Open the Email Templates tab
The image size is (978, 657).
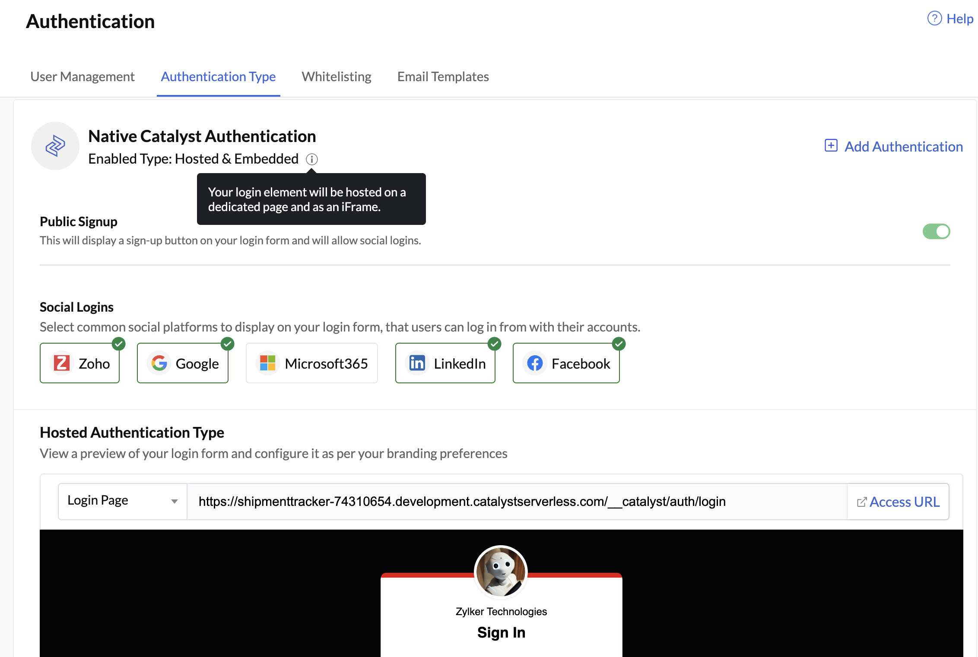point(443,76)
